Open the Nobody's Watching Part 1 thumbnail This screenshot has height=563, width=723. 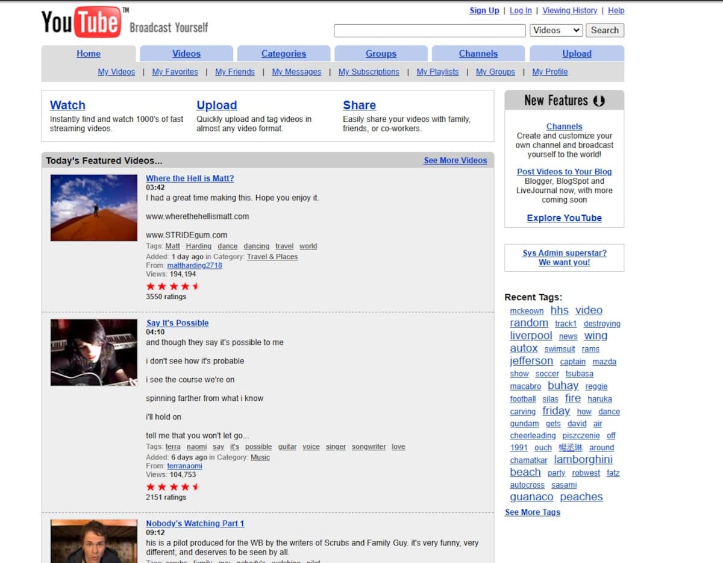click(94, 541)
